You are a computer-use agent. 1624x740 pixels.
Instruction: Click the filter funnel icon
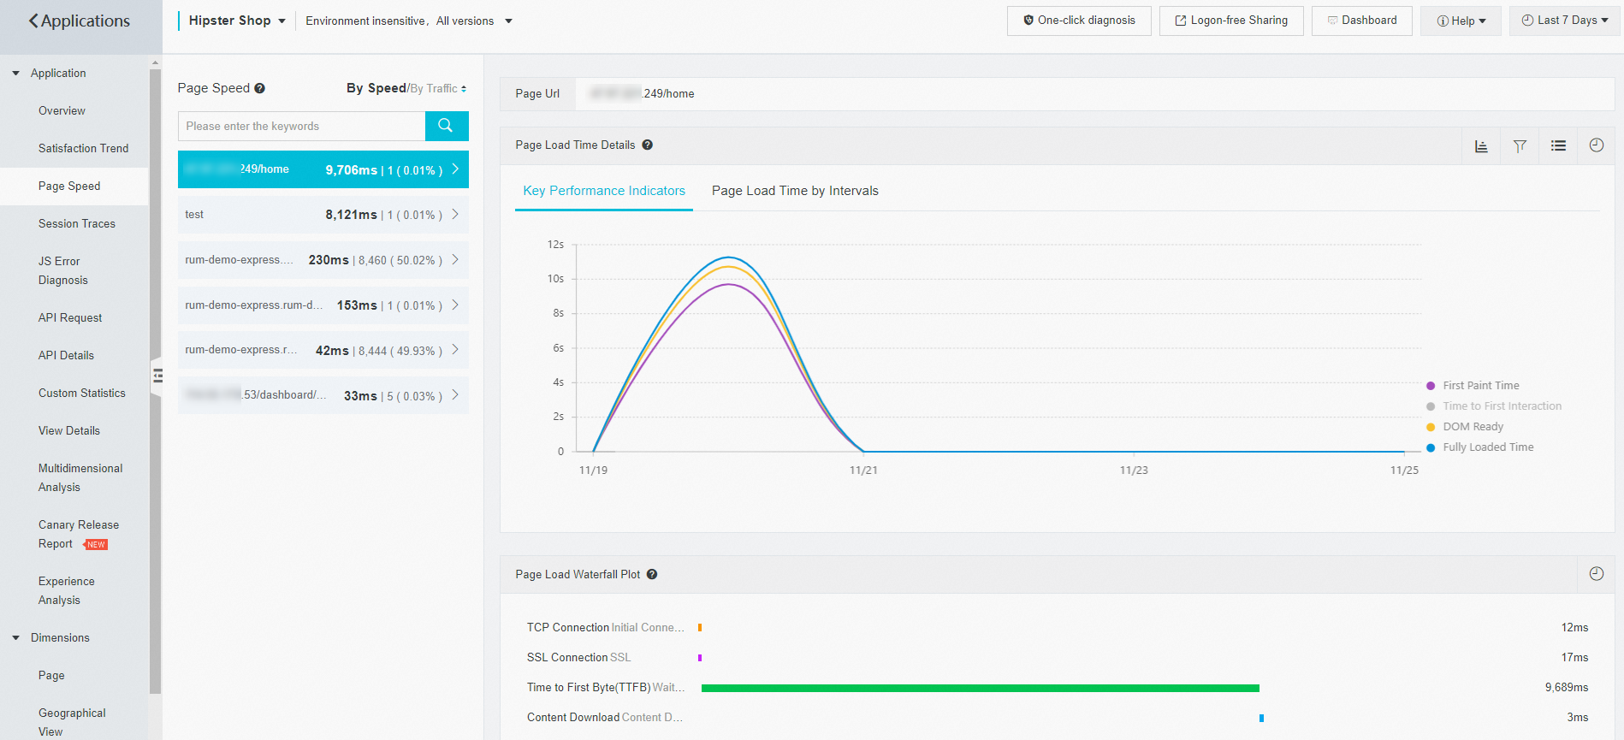coord(1520,146)
